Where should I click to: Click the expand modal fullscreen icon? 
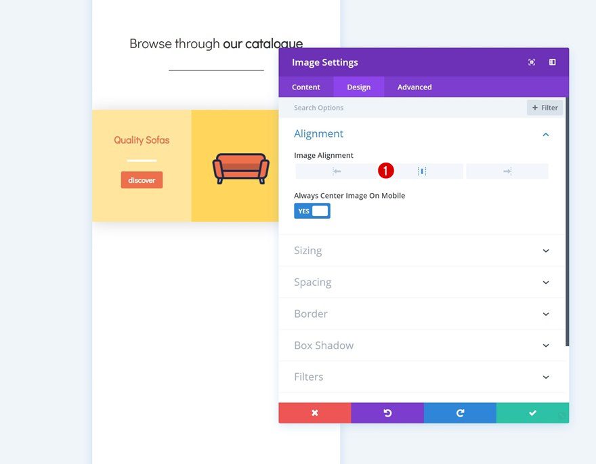(x=532, y=62)
